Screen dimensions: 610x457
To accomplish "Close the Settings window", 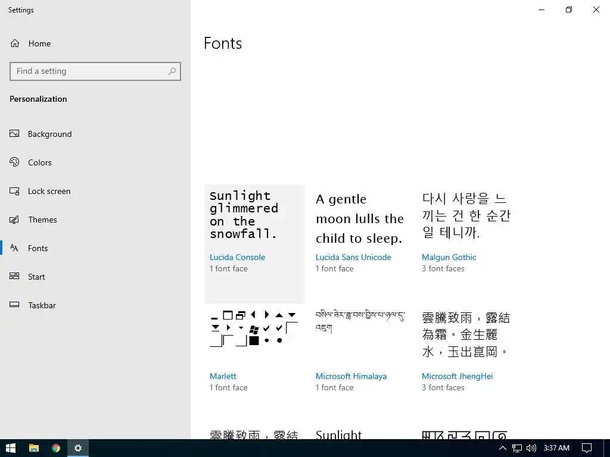I will [x=596, y=10].
